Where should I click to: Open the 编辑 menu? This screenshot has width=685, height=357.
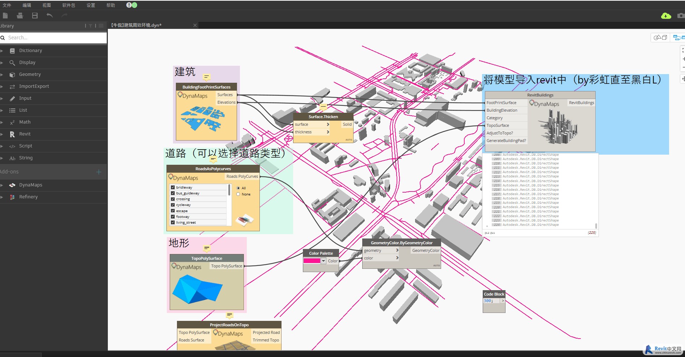pos(27,5)
